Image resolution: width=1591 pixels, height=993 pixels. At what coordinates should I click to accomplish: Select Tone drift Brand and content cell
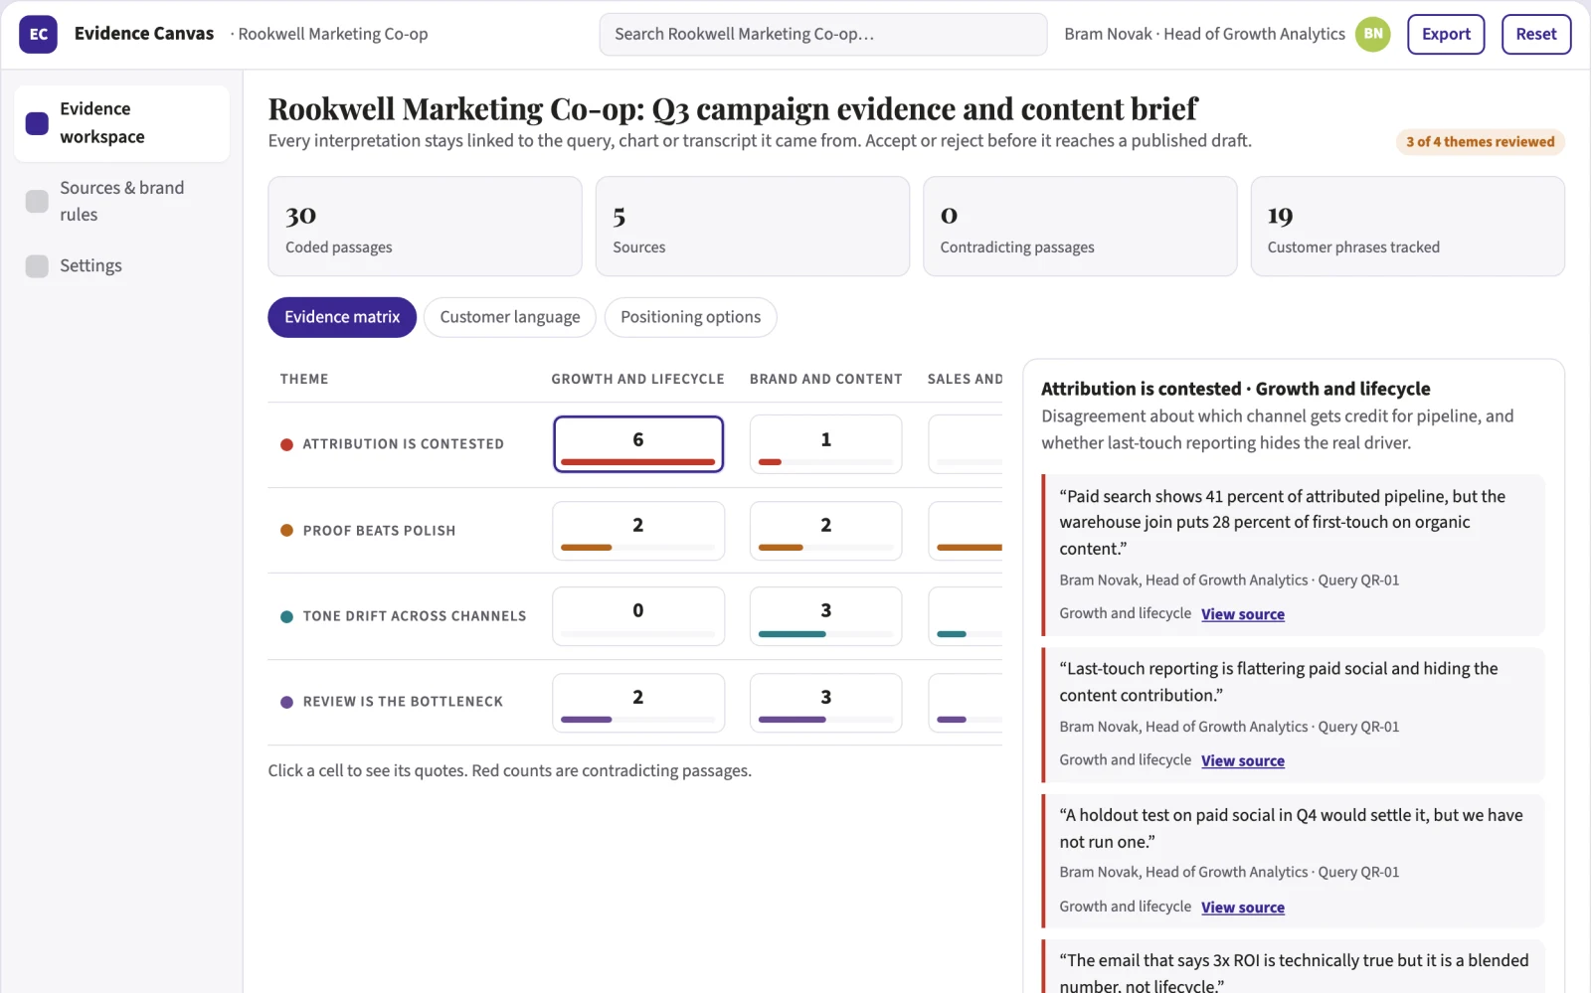pyautogui.click(x=826, y=616)
